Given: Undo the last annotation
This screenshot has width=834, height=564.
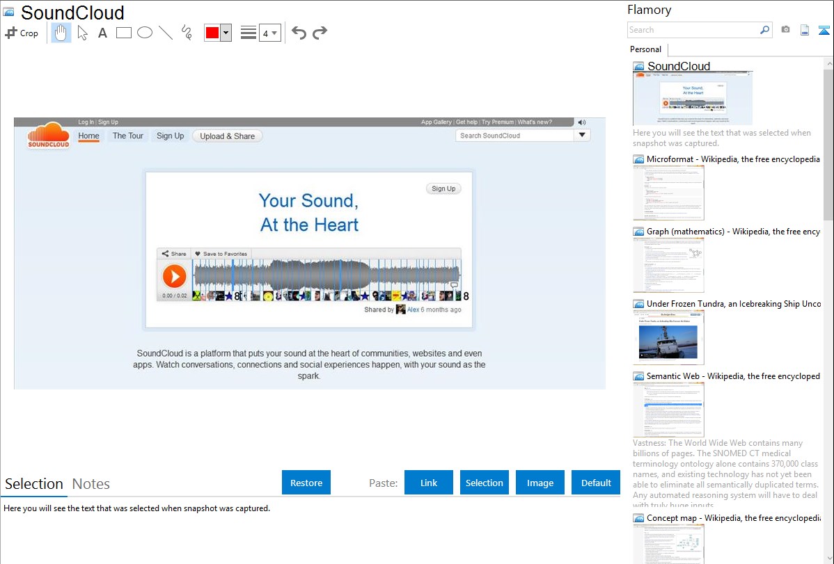Looking at the screenshot, I should point(299,33).
